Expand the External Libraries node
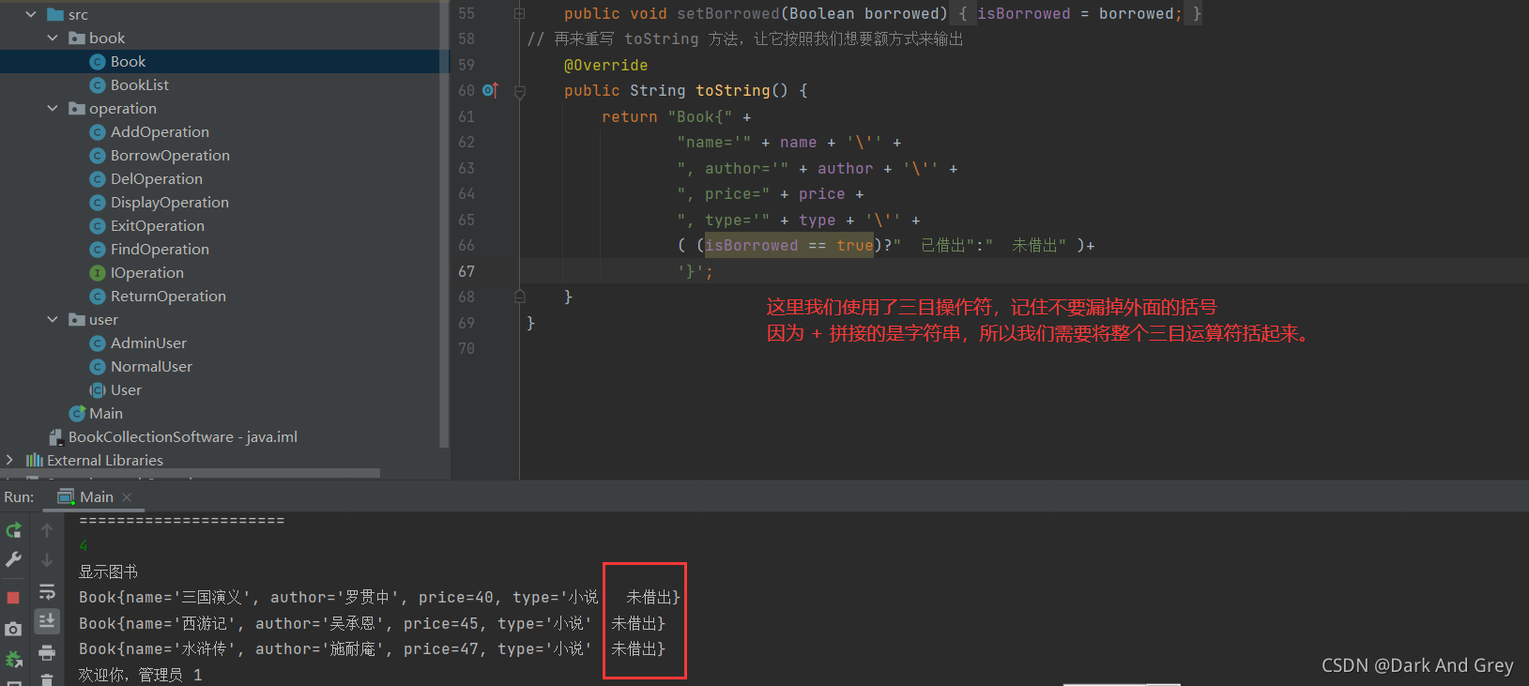Viewport: 1529px width, 686px height. [x=9, y=460]
